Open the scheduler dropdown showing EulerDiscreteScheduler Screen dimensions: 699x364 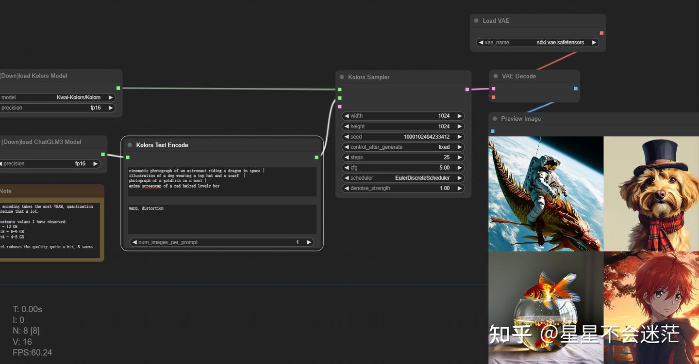(403, 178)
